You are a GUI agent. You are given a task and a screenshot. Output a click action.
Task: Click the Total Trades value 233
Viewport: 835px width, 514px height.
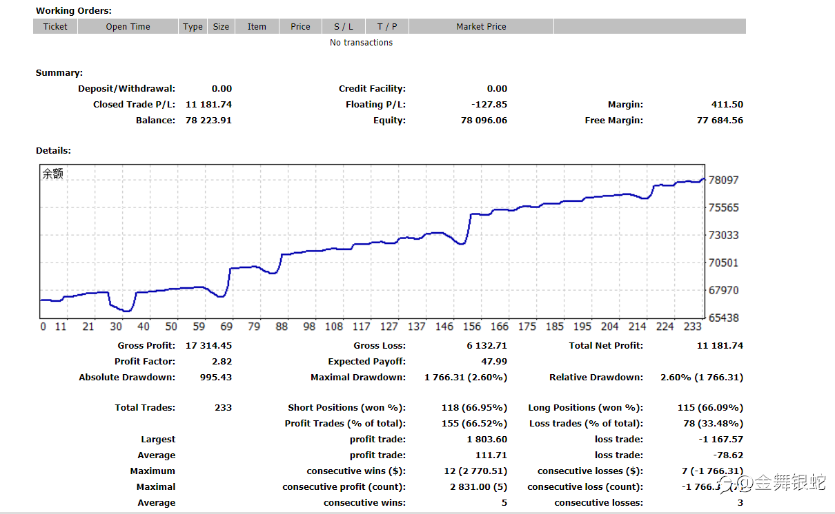point(223,408)
